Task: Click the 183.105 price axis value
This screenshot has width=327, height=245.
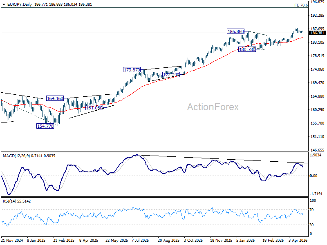Action: (x=318, y=42)
